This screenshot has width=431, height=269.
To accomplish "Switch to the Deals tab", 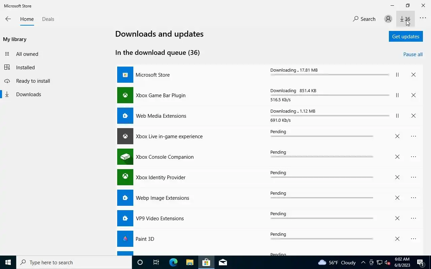I will click(x=48, y=19).
